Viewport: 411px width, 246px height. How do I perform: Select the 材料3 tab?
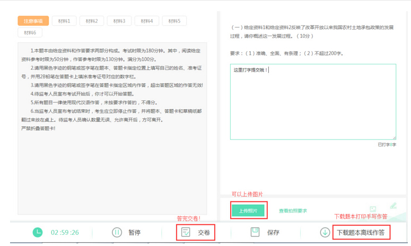(119, 21)
